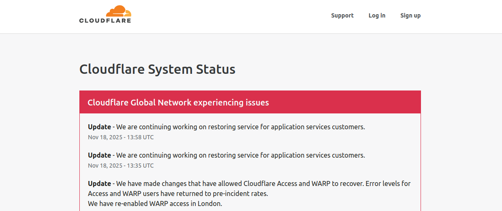502x211 pixels.
Task: Click the bold Update label above 13:58 UTC
Action: click(99, 127)
